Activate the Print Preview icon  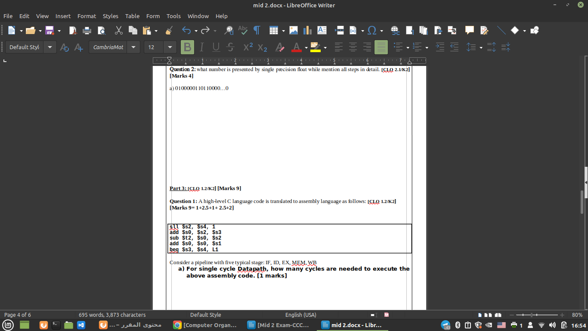[102, 30]
